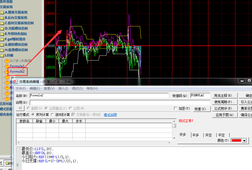252x170 pixels.
Task: Click the E.专用特色指标 folder icon
Action: click(2, 34)
